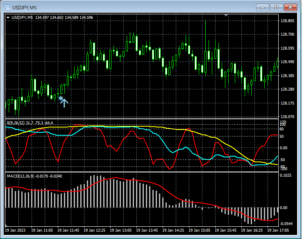Maximize the USDJPY,M5 chart window

pos(277,7)
